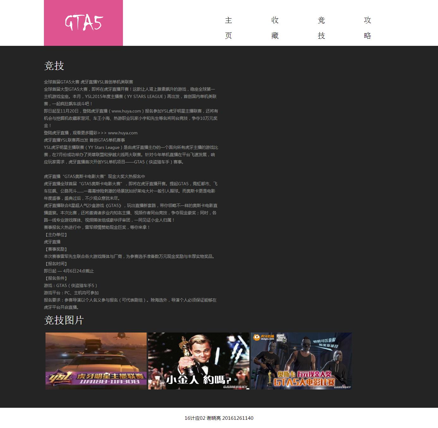Click the 虎牙直播YSL联赛再出发 subtitle line
The image size is (438, 428).
click(x=84, y=140)
